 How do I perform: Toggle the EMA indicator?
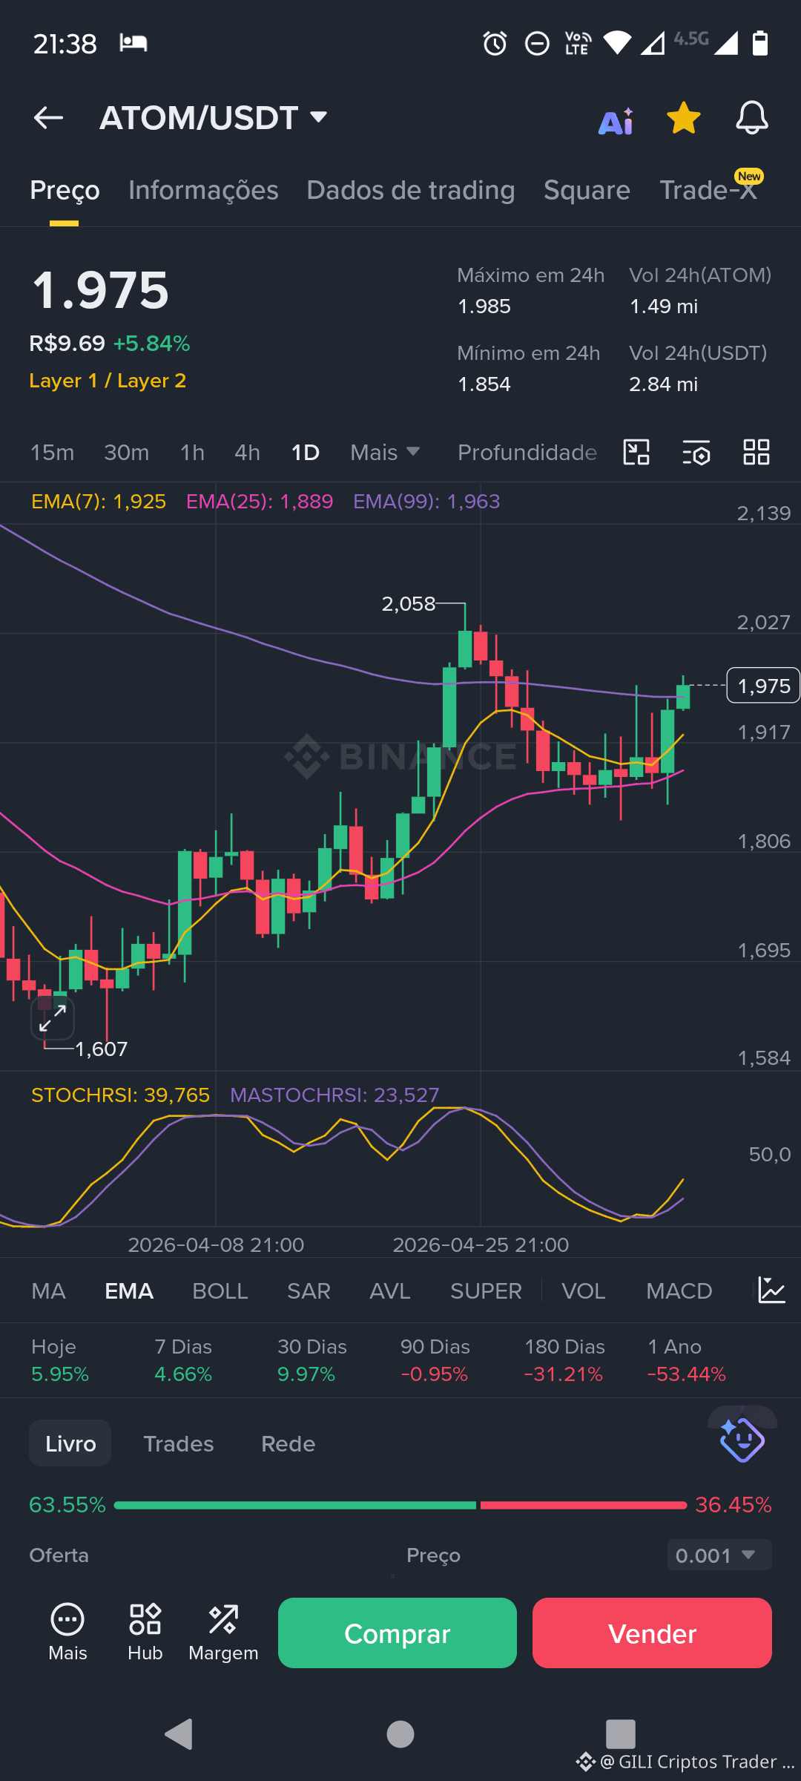click(129, 1291)
